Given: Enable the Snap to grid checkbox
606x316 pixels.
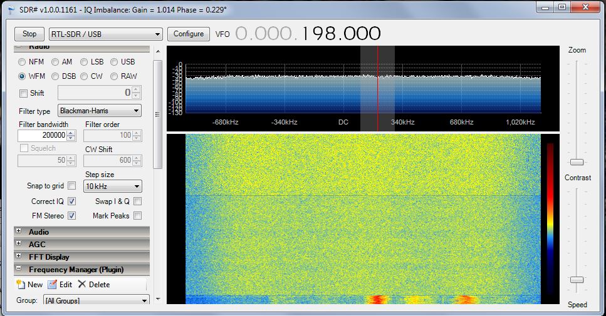Looking at the screenshot, I should (x=71, y=186).
